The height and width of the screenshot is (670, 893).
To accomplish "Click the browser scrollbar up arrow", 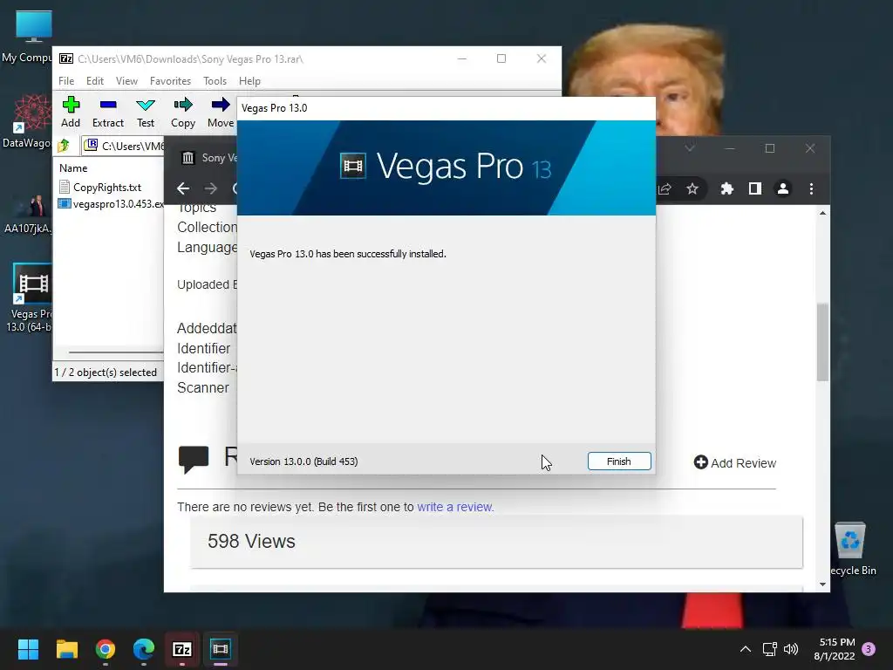I will click(822, 213).
